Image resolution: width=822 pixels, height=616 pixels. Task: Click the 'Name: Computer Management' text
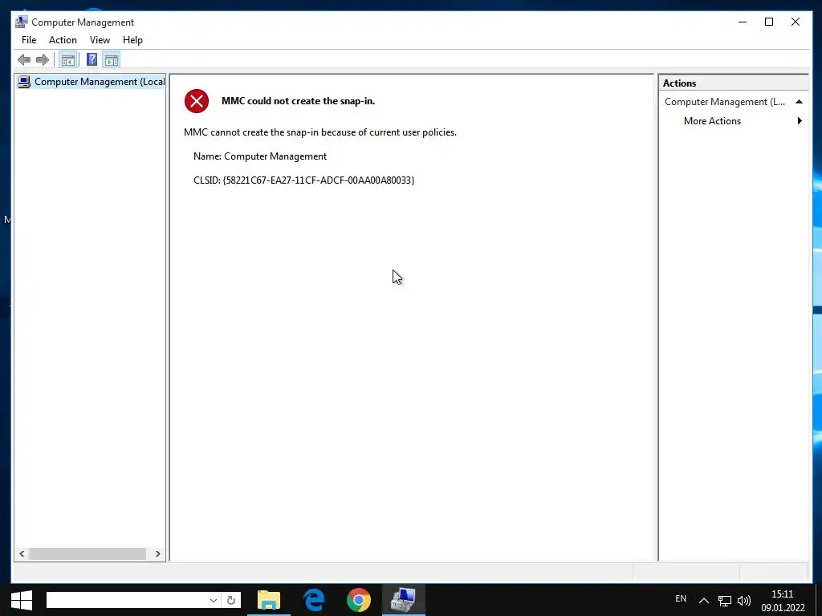[260, 156]
